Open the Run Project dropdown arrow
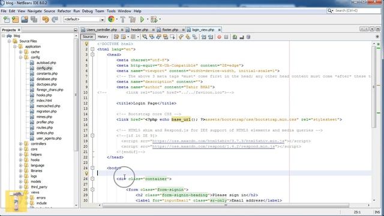Viewport: 384px width, 216px height. (148, 19)
